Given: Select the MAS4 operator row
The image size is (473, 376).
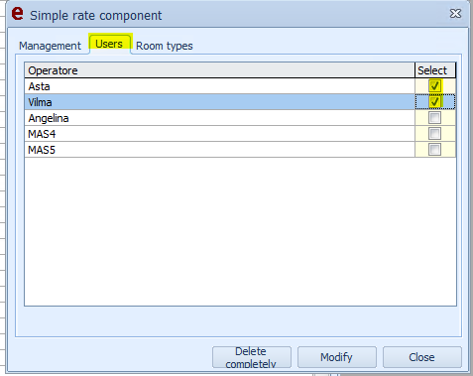Looking at the screenshot, I should click(x=219, y=134).
